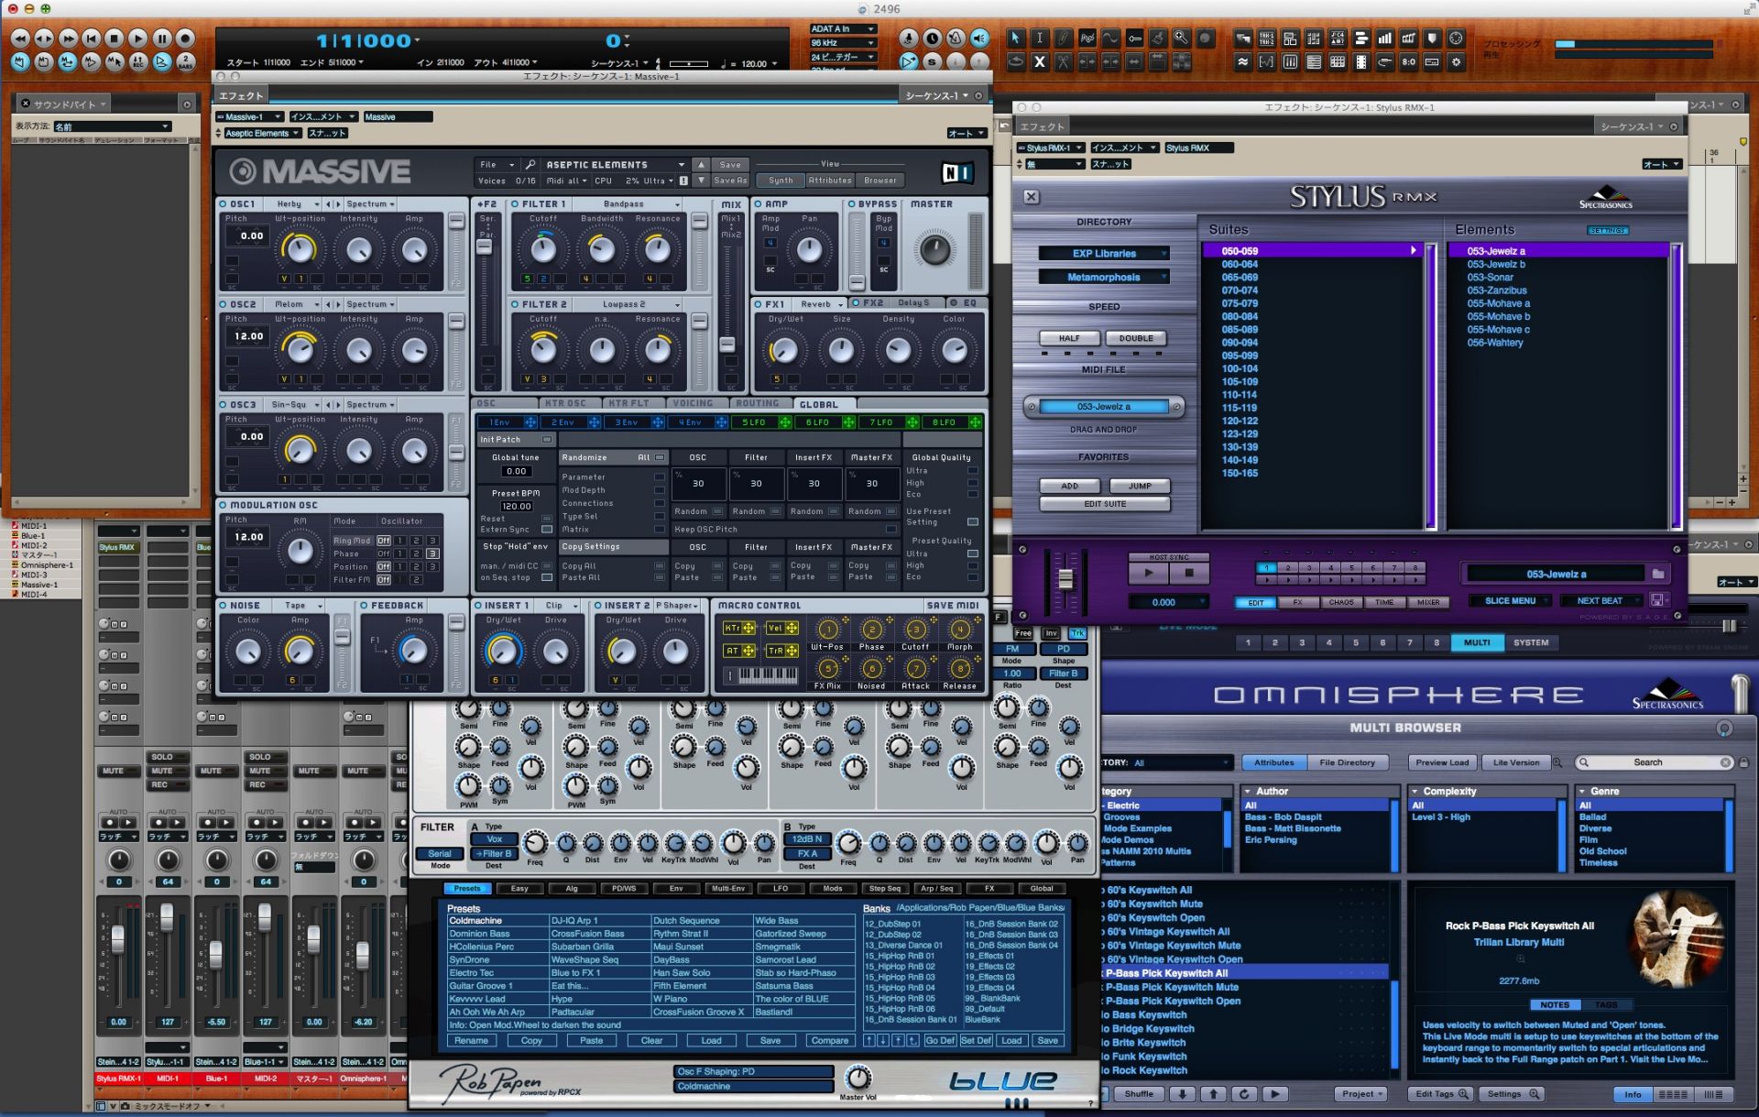Click Stylus RMX master level fader
Viewport: 1759px width, 1117px height.
point(1065,579)
